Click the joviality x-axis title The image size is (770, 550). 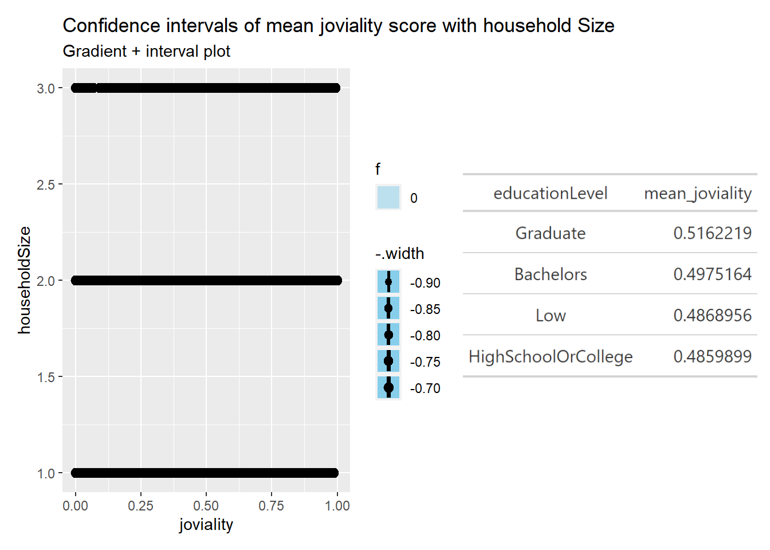click(x=206, y=525)
